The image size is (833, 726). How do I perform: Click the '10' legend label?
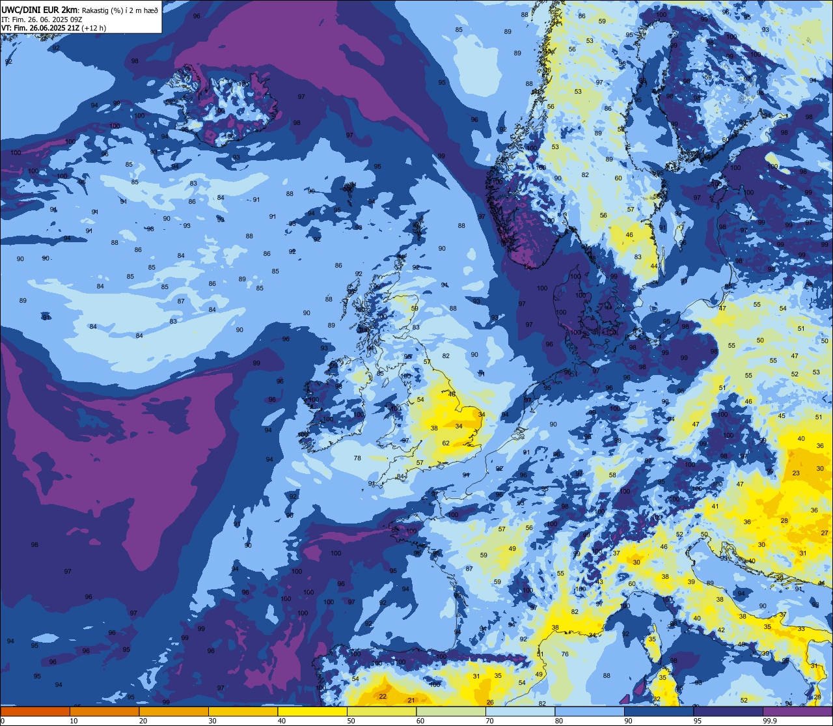pos(74,721)
